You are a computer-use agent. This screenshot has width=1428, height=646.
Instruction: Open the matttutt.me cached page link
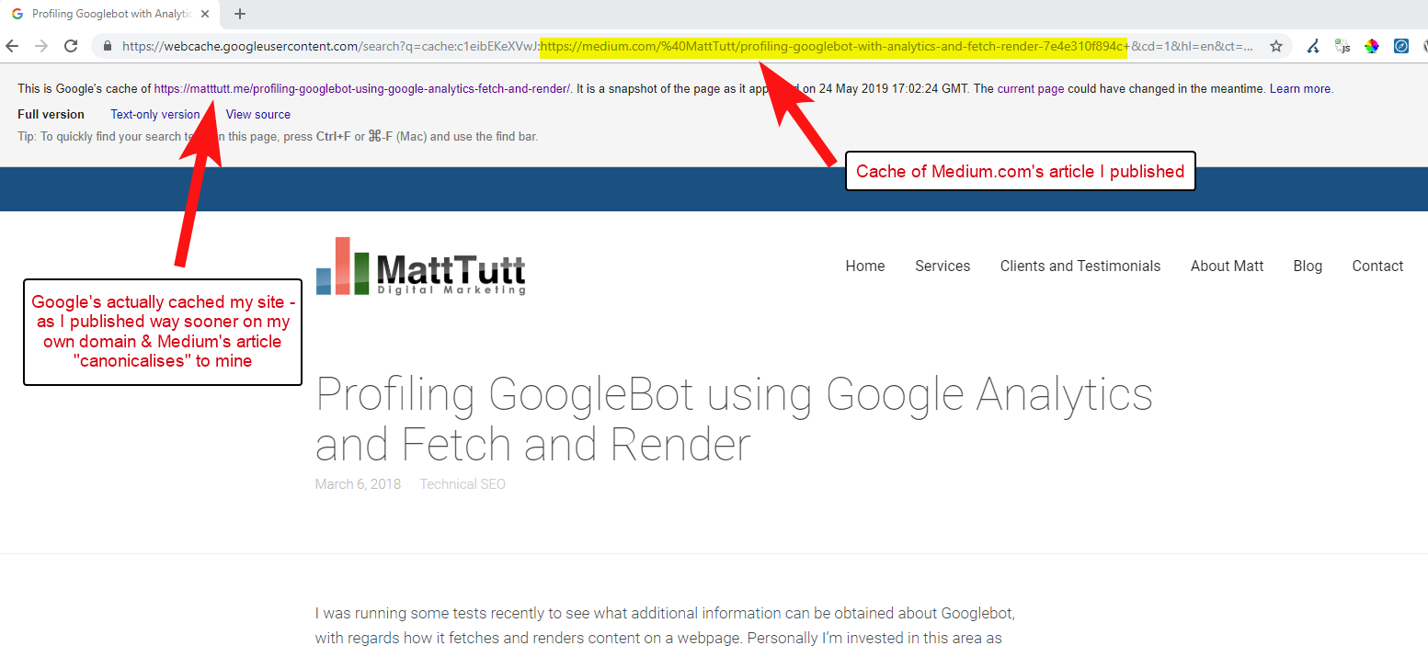point(362,89)
